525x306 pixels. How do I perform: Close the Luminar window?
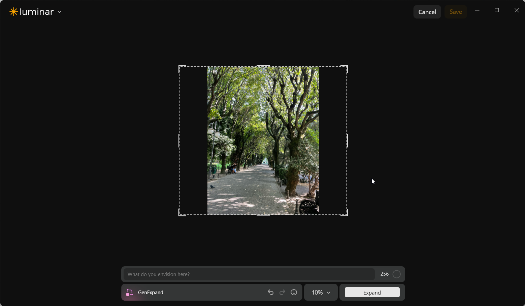pyautogui.click(x=517, y=10)
